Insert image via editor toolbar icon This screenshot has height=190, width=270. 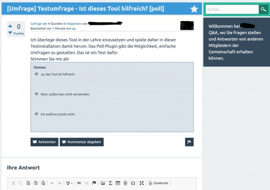103,183
